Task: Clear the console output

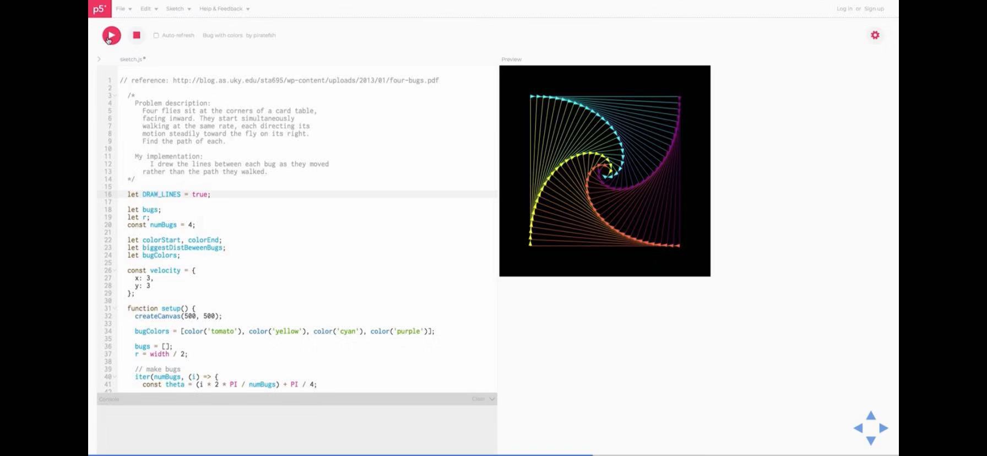Action: pos(478,399)
